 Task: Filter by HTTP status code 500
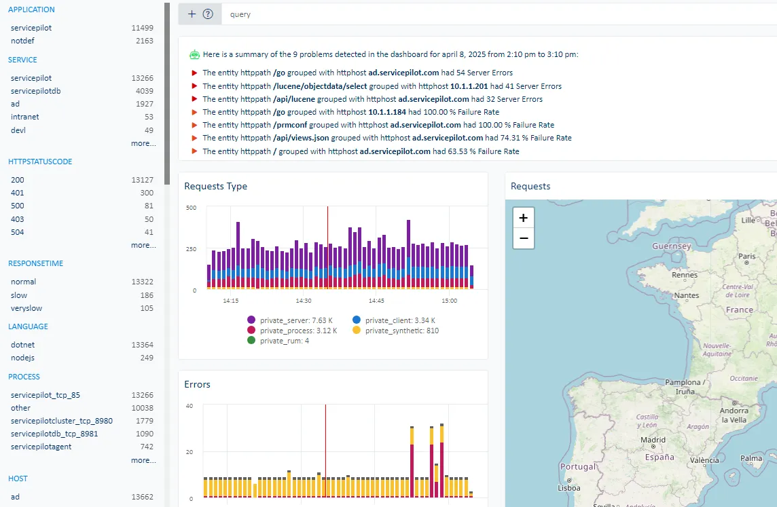coord(18,206)
